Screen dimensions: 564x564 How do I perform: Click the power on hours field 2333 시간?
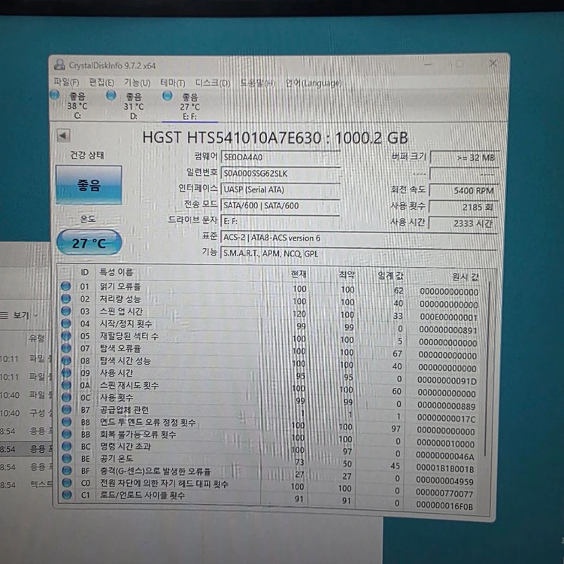click(x=463, y=223)
